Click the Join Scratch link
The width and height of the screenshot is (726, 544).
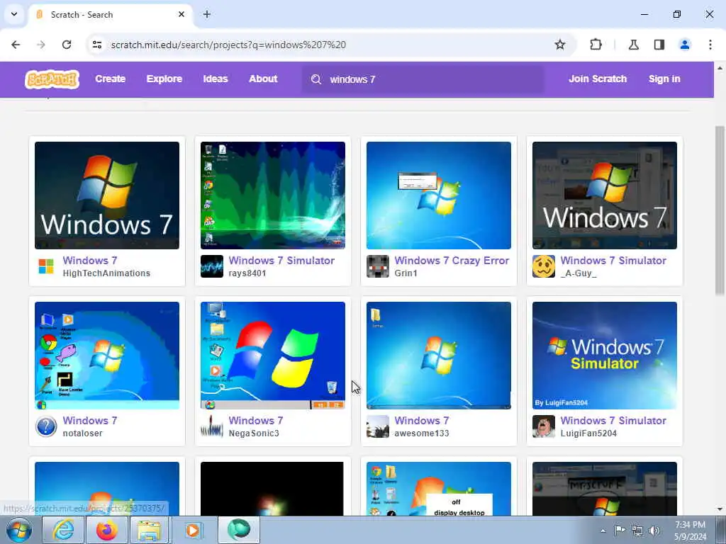pyautogui.click(x=598, y=79)
